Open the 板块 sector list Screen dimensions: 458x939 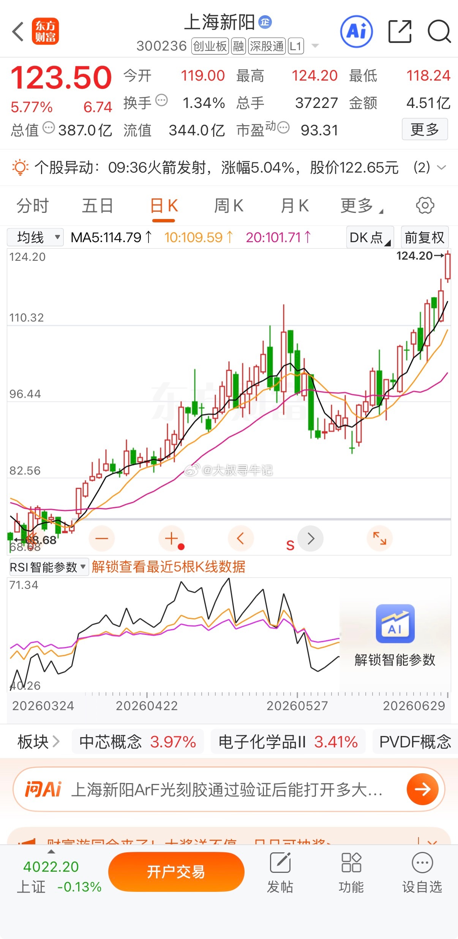[38, 741]
